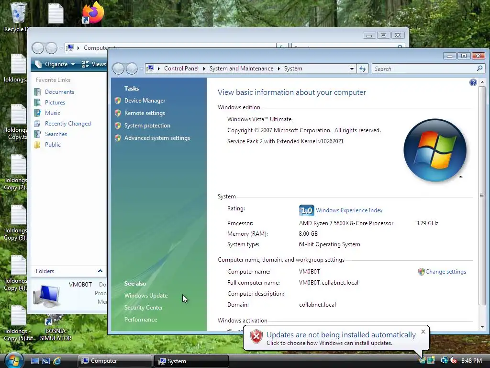Open System protection in the Tasks pane
Viewport: 490px width, 368px height.
click(x=147, y=126)
